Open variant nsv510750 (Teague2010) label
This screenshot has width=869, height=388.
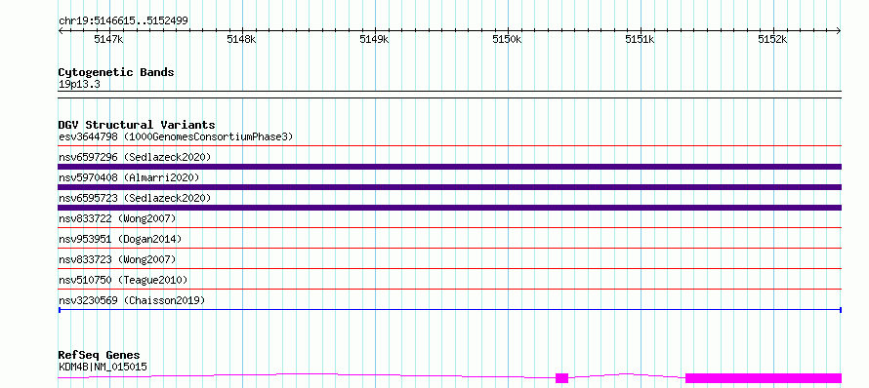pos(123,280)
